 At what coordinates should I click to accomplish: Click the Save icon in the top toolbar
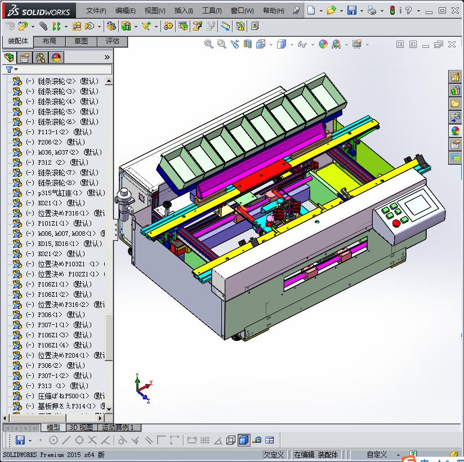click(351, 11)
